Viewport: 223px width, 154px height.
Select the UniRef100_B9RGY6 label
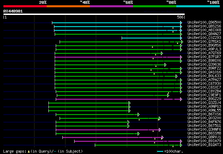204,61
